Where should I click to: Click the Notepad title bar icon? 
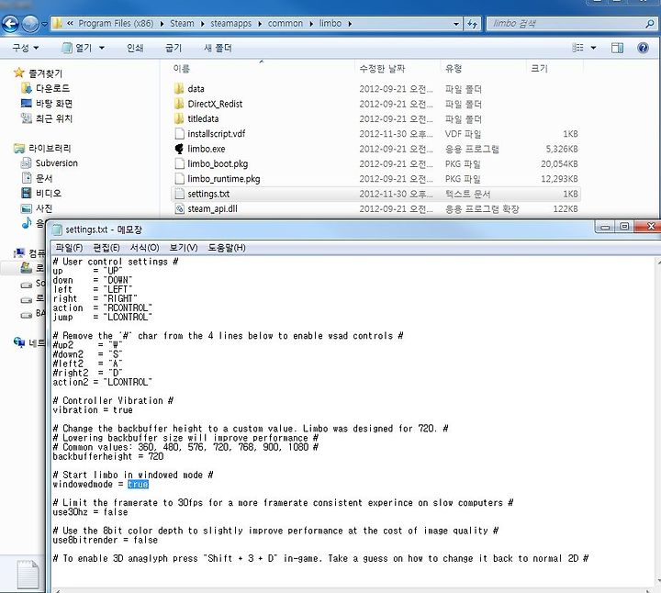click(57, 229)
